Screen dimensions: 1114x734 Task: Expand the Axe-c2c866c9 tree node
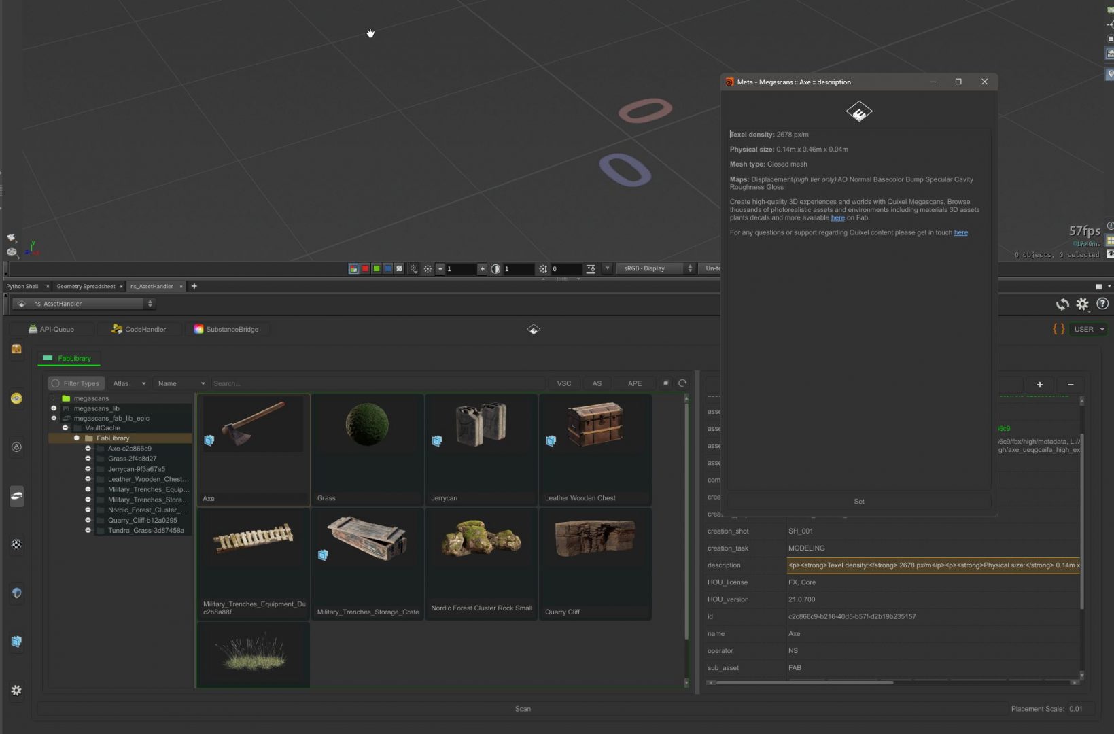click(88, 449)
